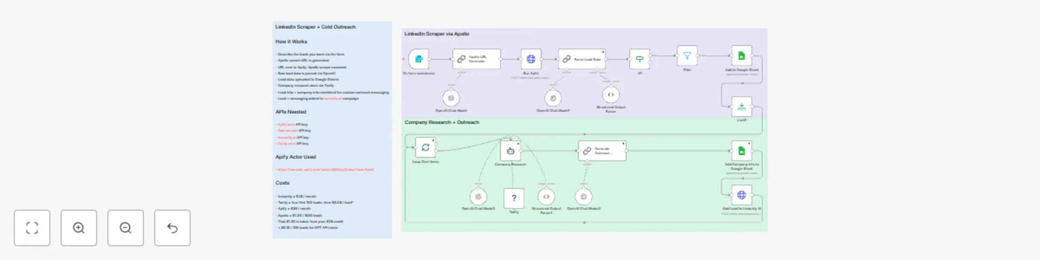Viewport: 1040px width, 260px height.
Task: Select the OpenAI Chat Model3 node
Action: (x=584, y=197)
